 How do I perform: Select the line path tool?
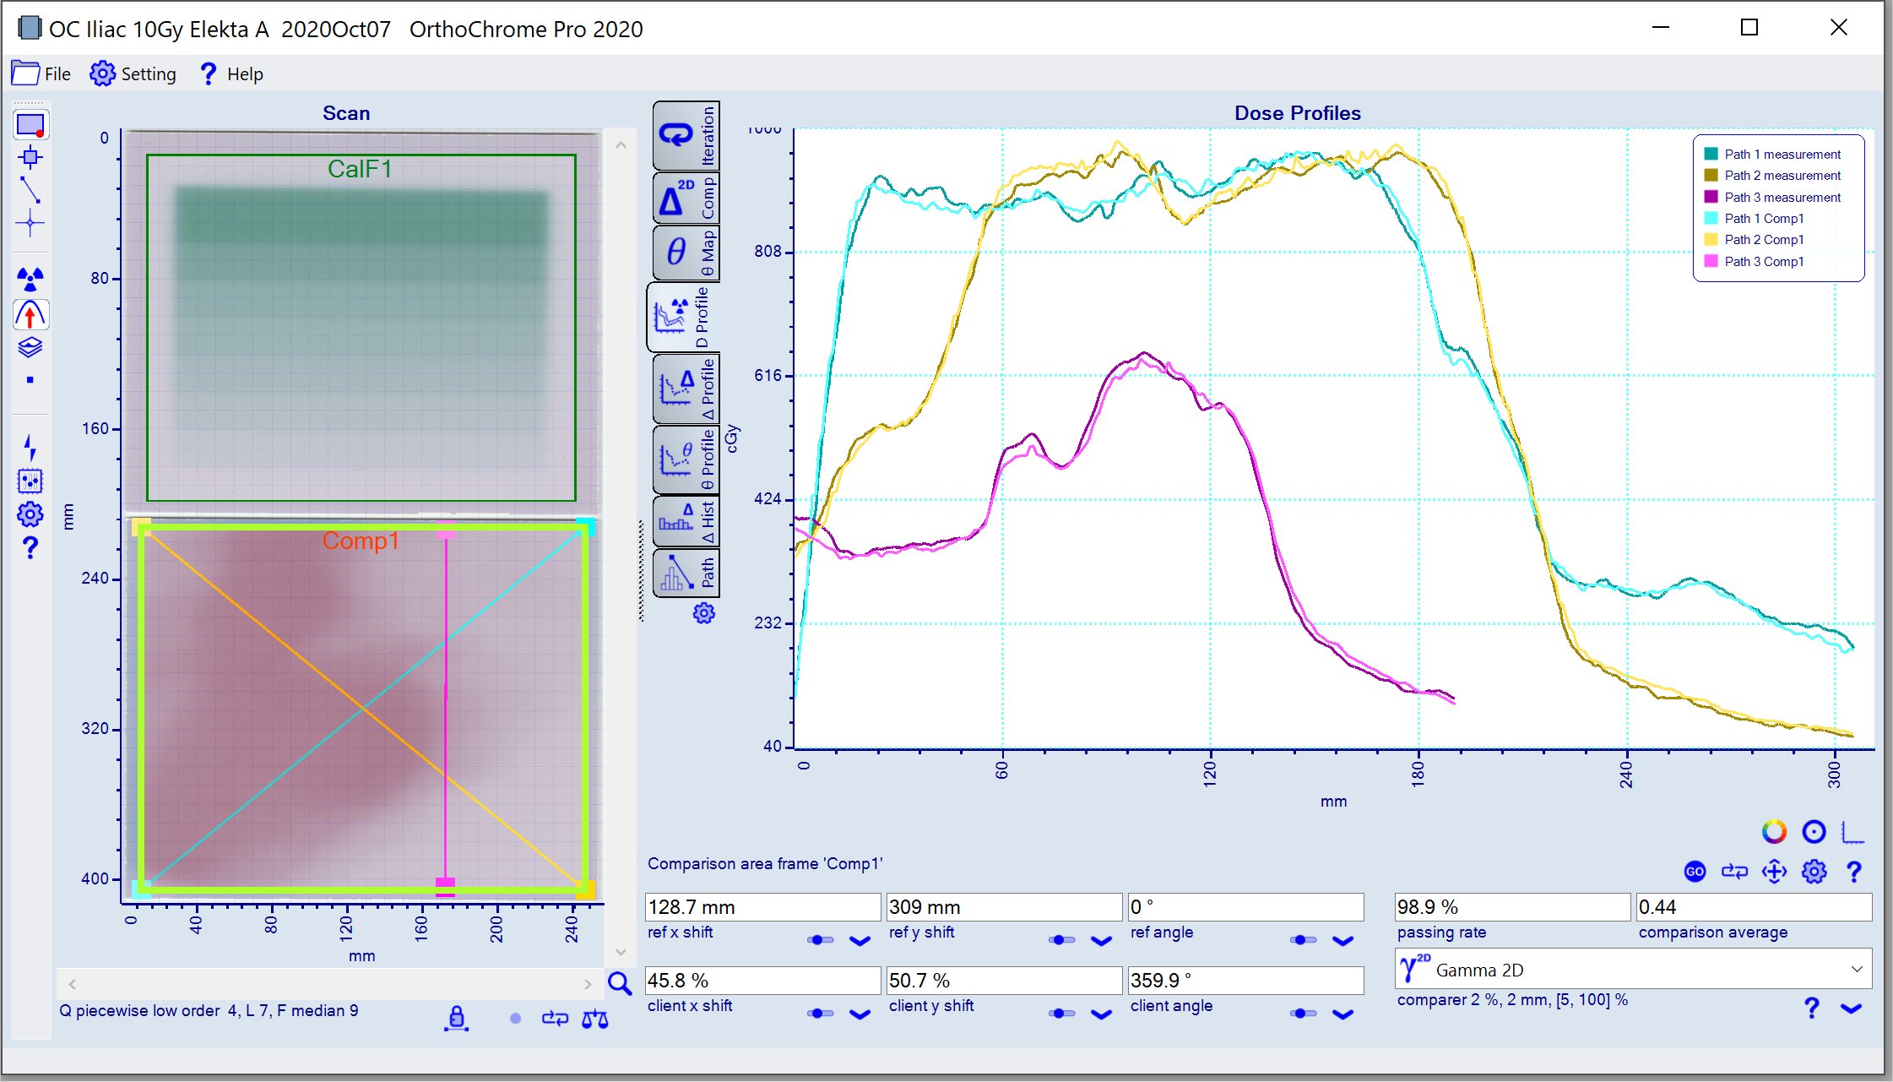(x=30, y=189)
